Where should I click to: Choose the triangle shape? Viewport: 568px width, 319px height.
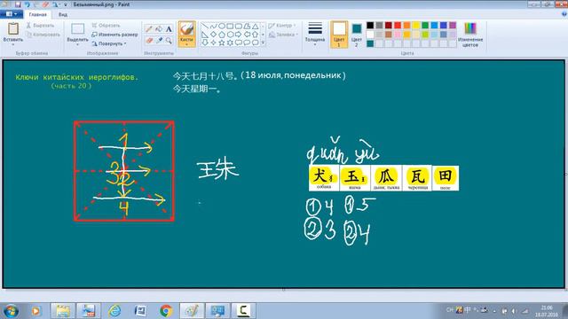coord(256,26)
